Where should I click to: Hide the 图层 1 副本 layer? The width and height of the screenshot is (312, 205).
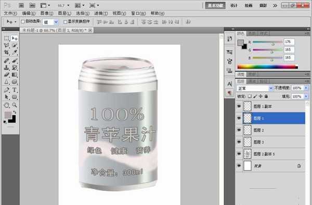[239, 107]
